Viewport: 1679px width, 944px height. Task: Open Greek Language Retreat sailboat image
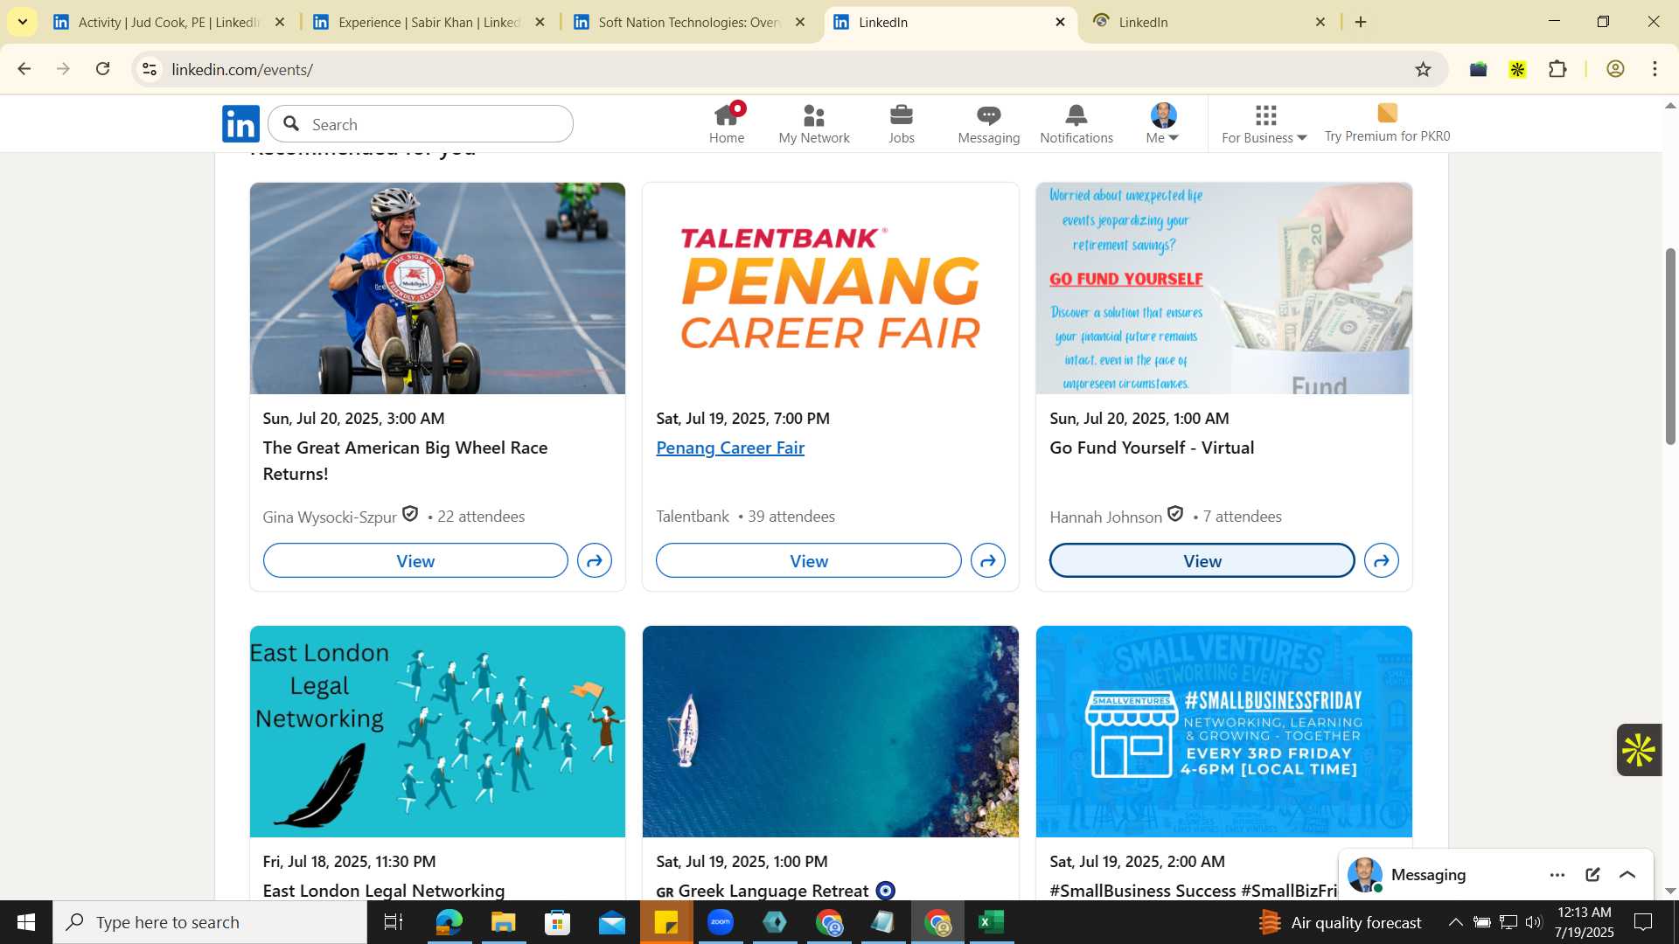tap(831, 732)
